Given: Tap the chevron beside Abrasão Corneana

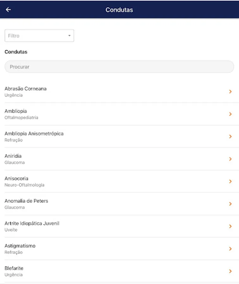Looking at the screenshot, I should [230, 92].
